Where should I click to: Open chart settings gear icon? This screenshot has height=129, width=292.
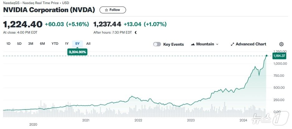pos(281,44)
